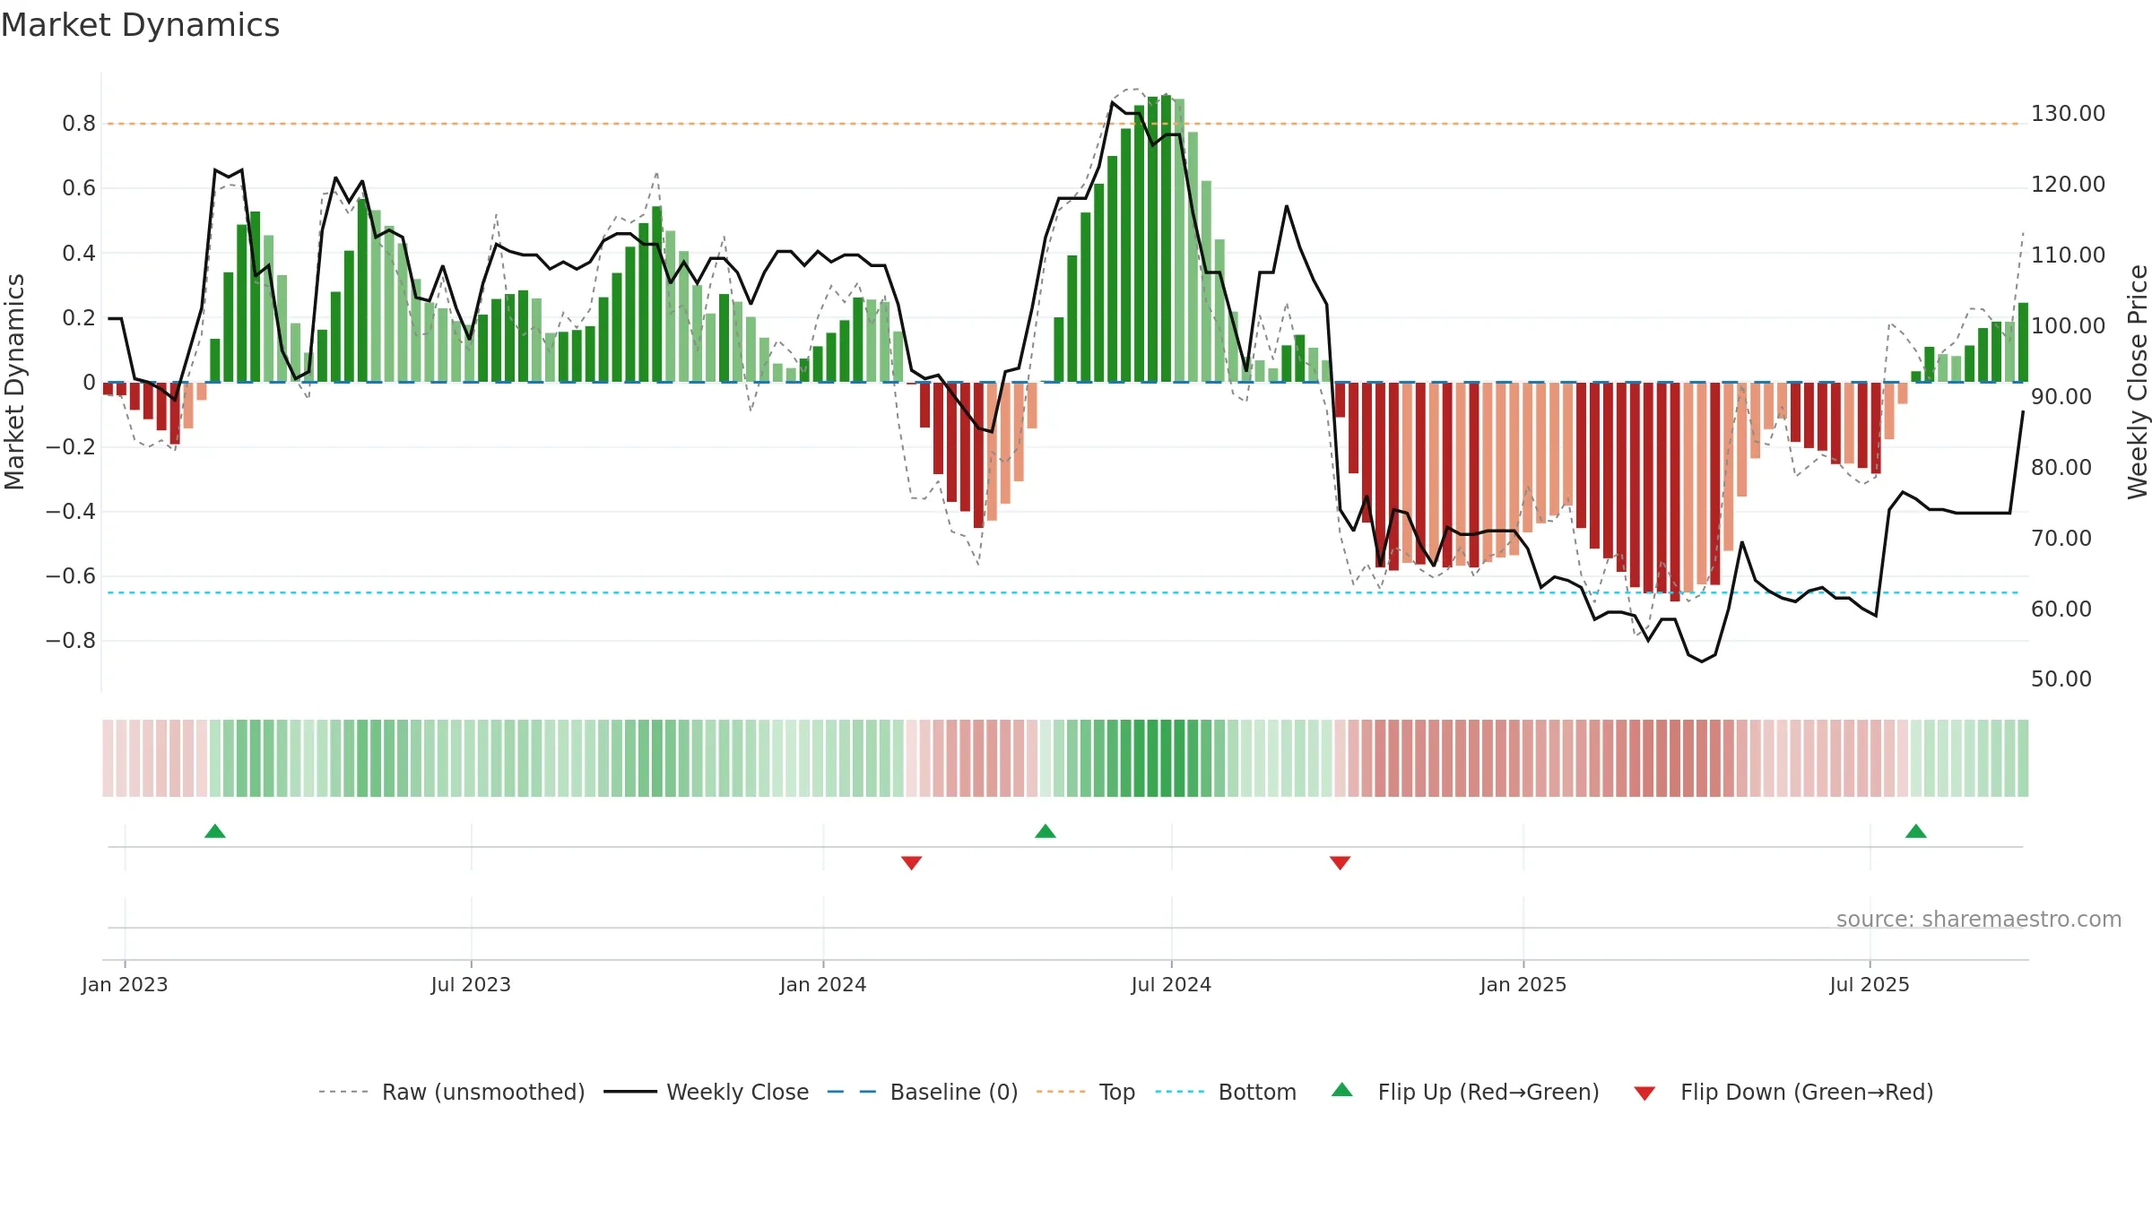
Task: Click the 130.00 right axis price label
Action: tap(2069, 114)
